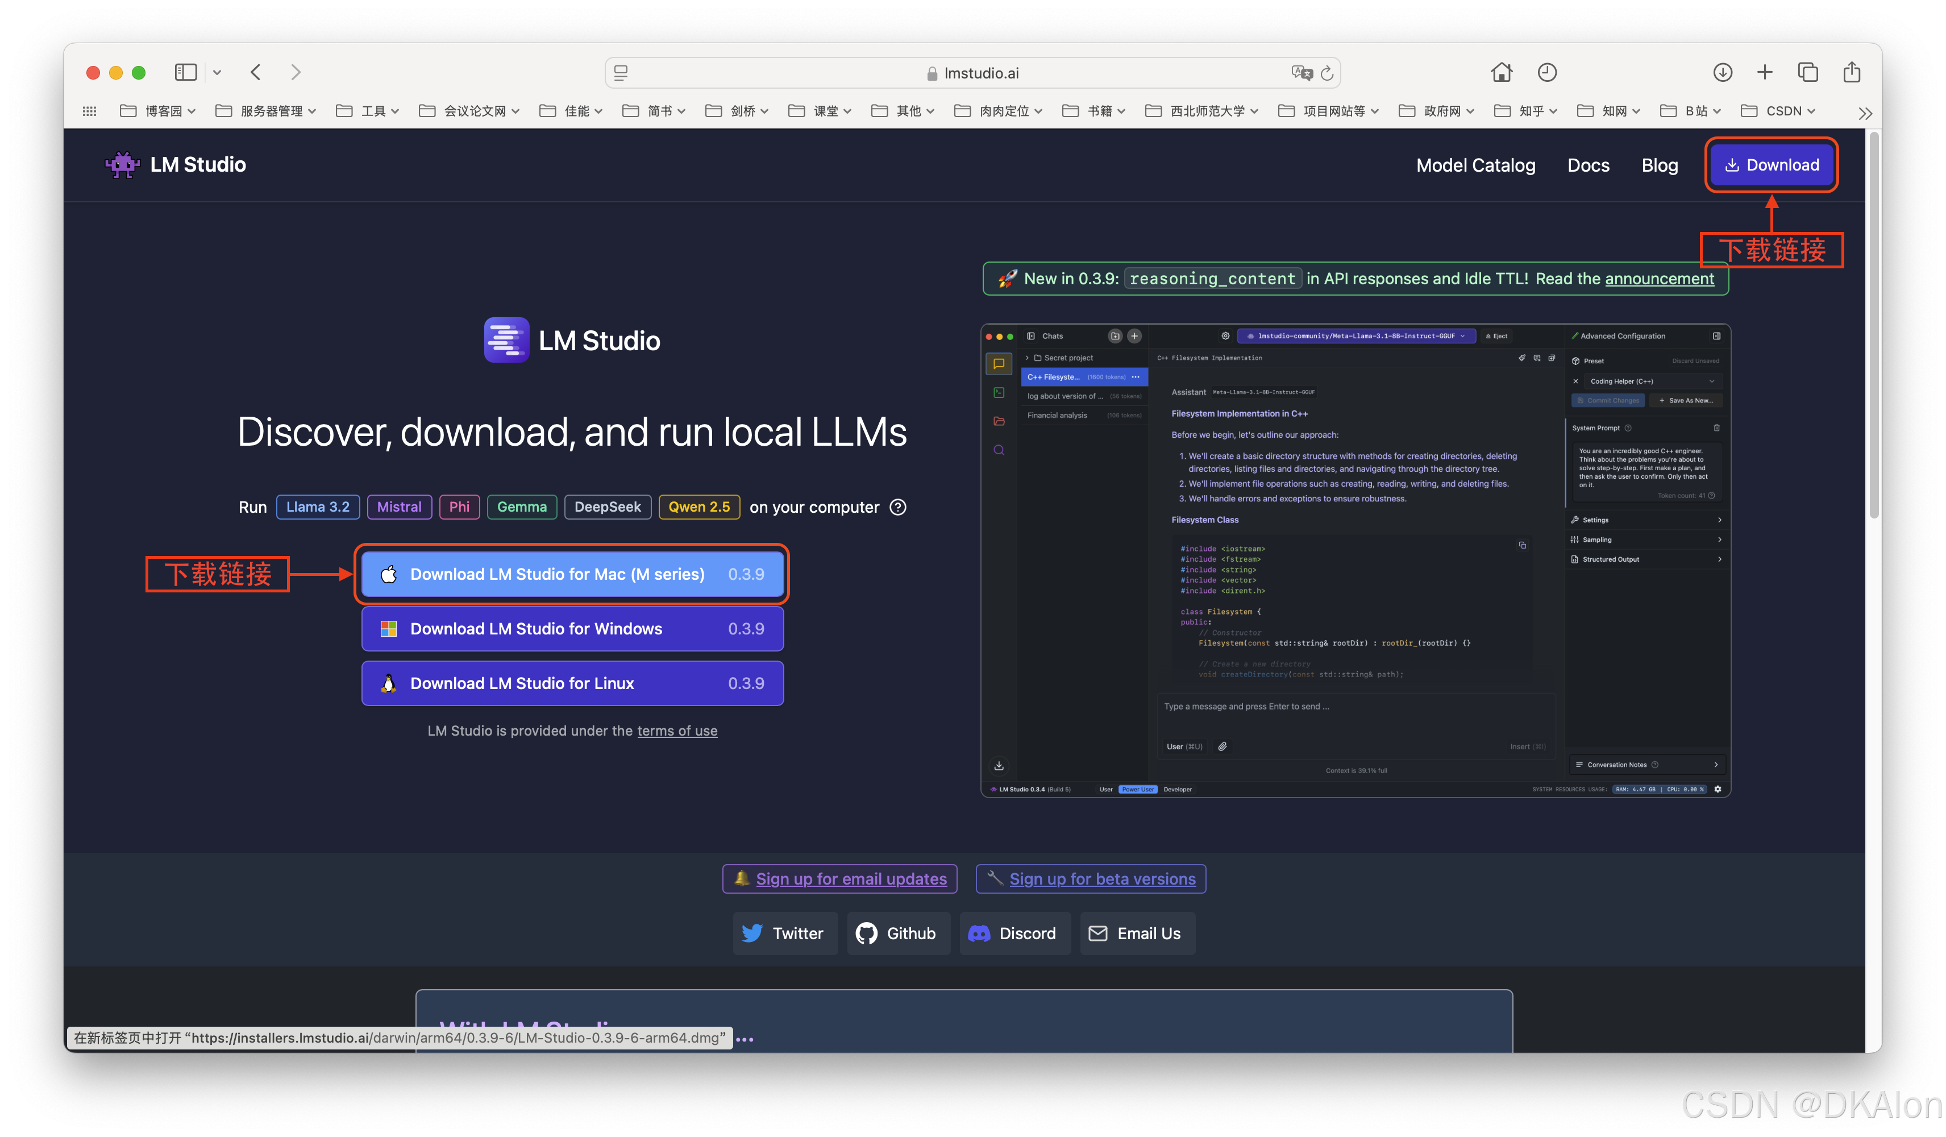Click the paperclip attachment icon in message box

click(x=1223, y=746)
